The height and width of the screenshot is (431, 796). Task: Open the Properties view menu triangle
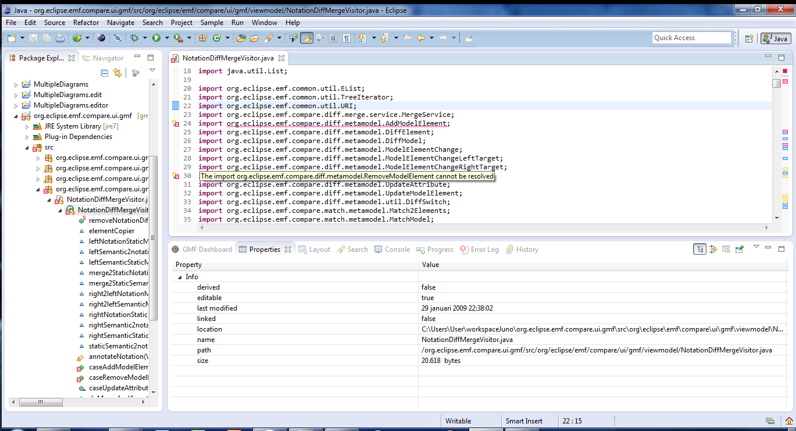pos(756,247)
